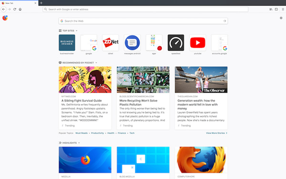The height and width of the screenshot is (179, 286).
Task: Submit search with the arrow button
Action: click(225, 21)
